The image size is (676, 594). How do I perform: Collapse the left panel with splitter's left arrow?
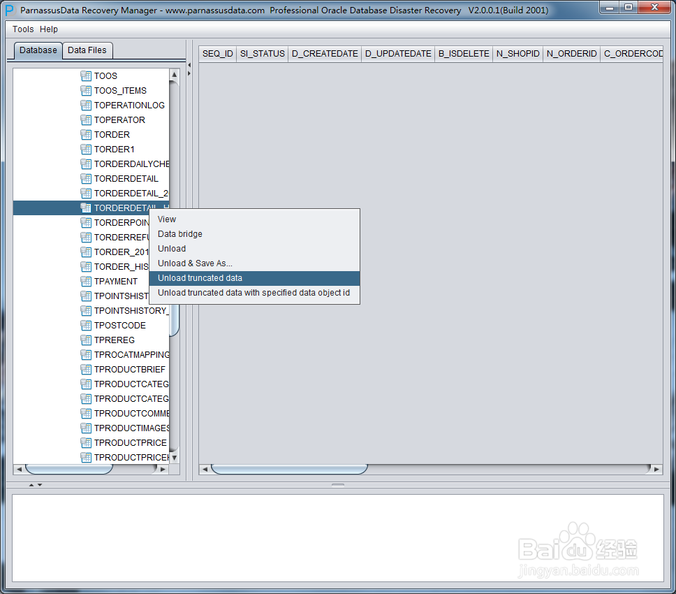(189, 65)
